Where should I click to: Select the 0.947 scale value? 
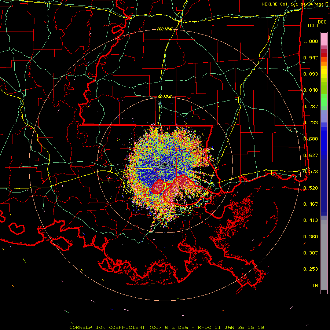coord(311,58)
